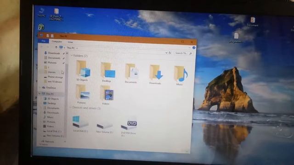Open the 3D Objects folder in main pane
This screenshot has width=294, height=165.
(x=83, y=71)
